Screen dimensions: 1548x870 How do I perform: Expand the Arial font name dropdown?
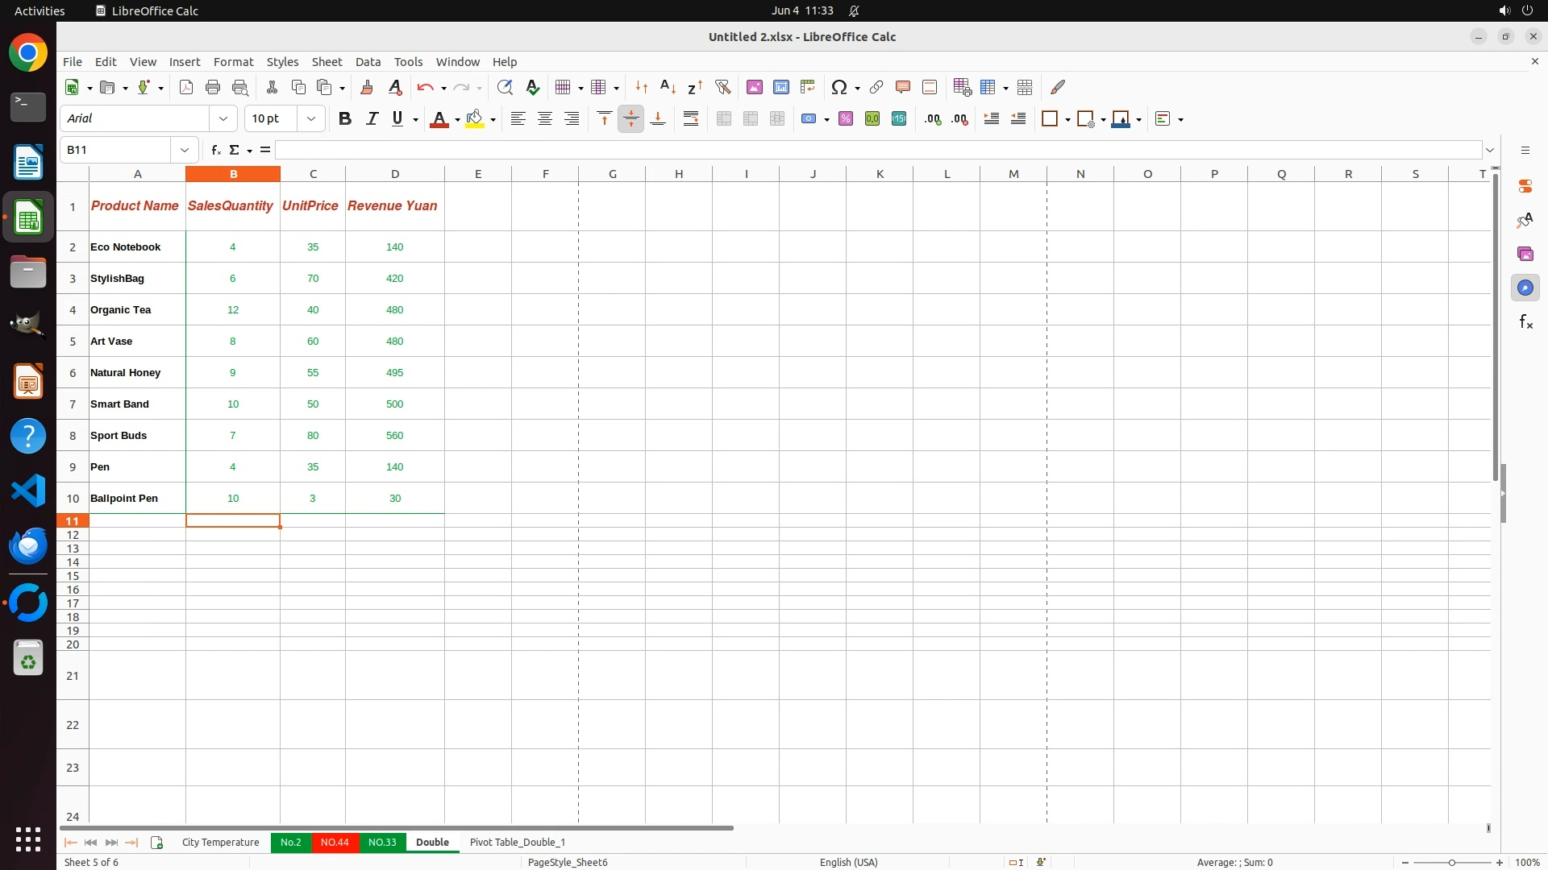[x=223, y=119]
